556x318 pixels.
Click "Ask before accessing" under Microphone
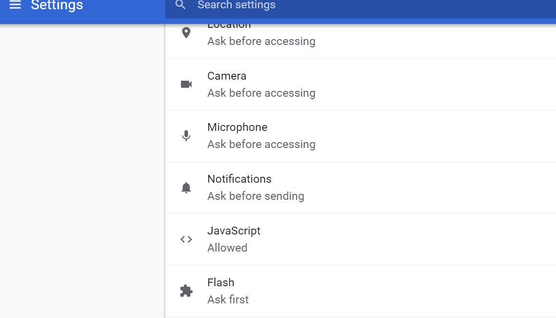[261, 145]
